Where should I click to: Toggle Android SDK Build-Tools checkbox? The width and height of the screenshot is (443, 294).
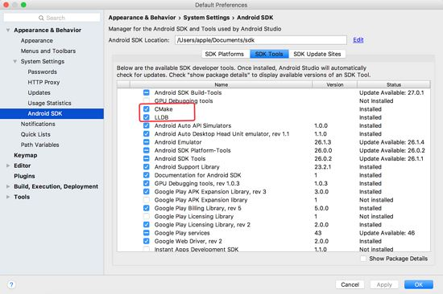click(x=147, y=92)
